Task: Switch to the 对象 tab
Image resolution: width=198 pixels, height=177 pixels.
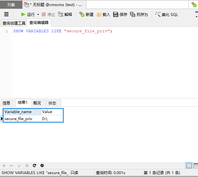Action: (x=11, y=5)
